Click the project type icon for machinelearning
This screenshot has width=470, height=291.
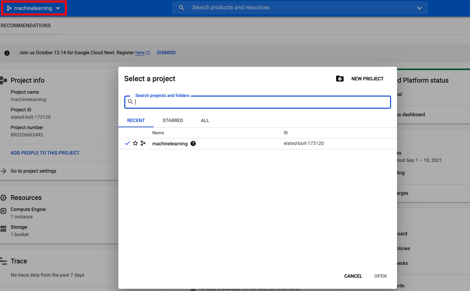coord(143,143)
